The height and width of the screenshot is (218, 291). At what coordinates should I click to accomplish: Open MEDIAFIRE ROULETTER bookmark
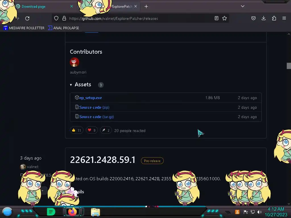click(24, 28)
